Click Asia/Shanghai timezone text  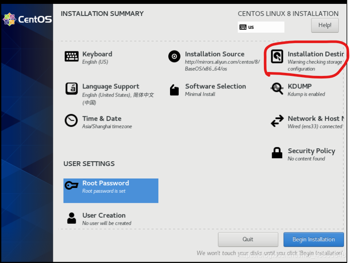pyautogui.click(x=107, y=126)
